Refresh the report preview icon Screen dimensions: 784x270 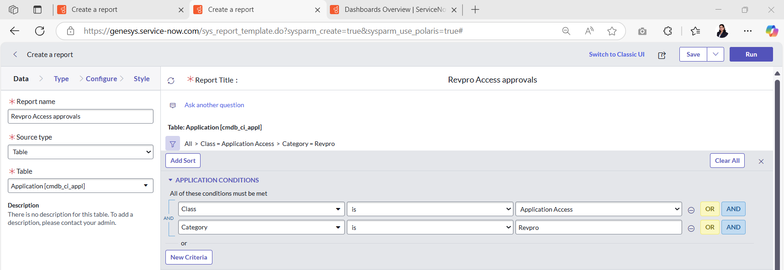171,81
